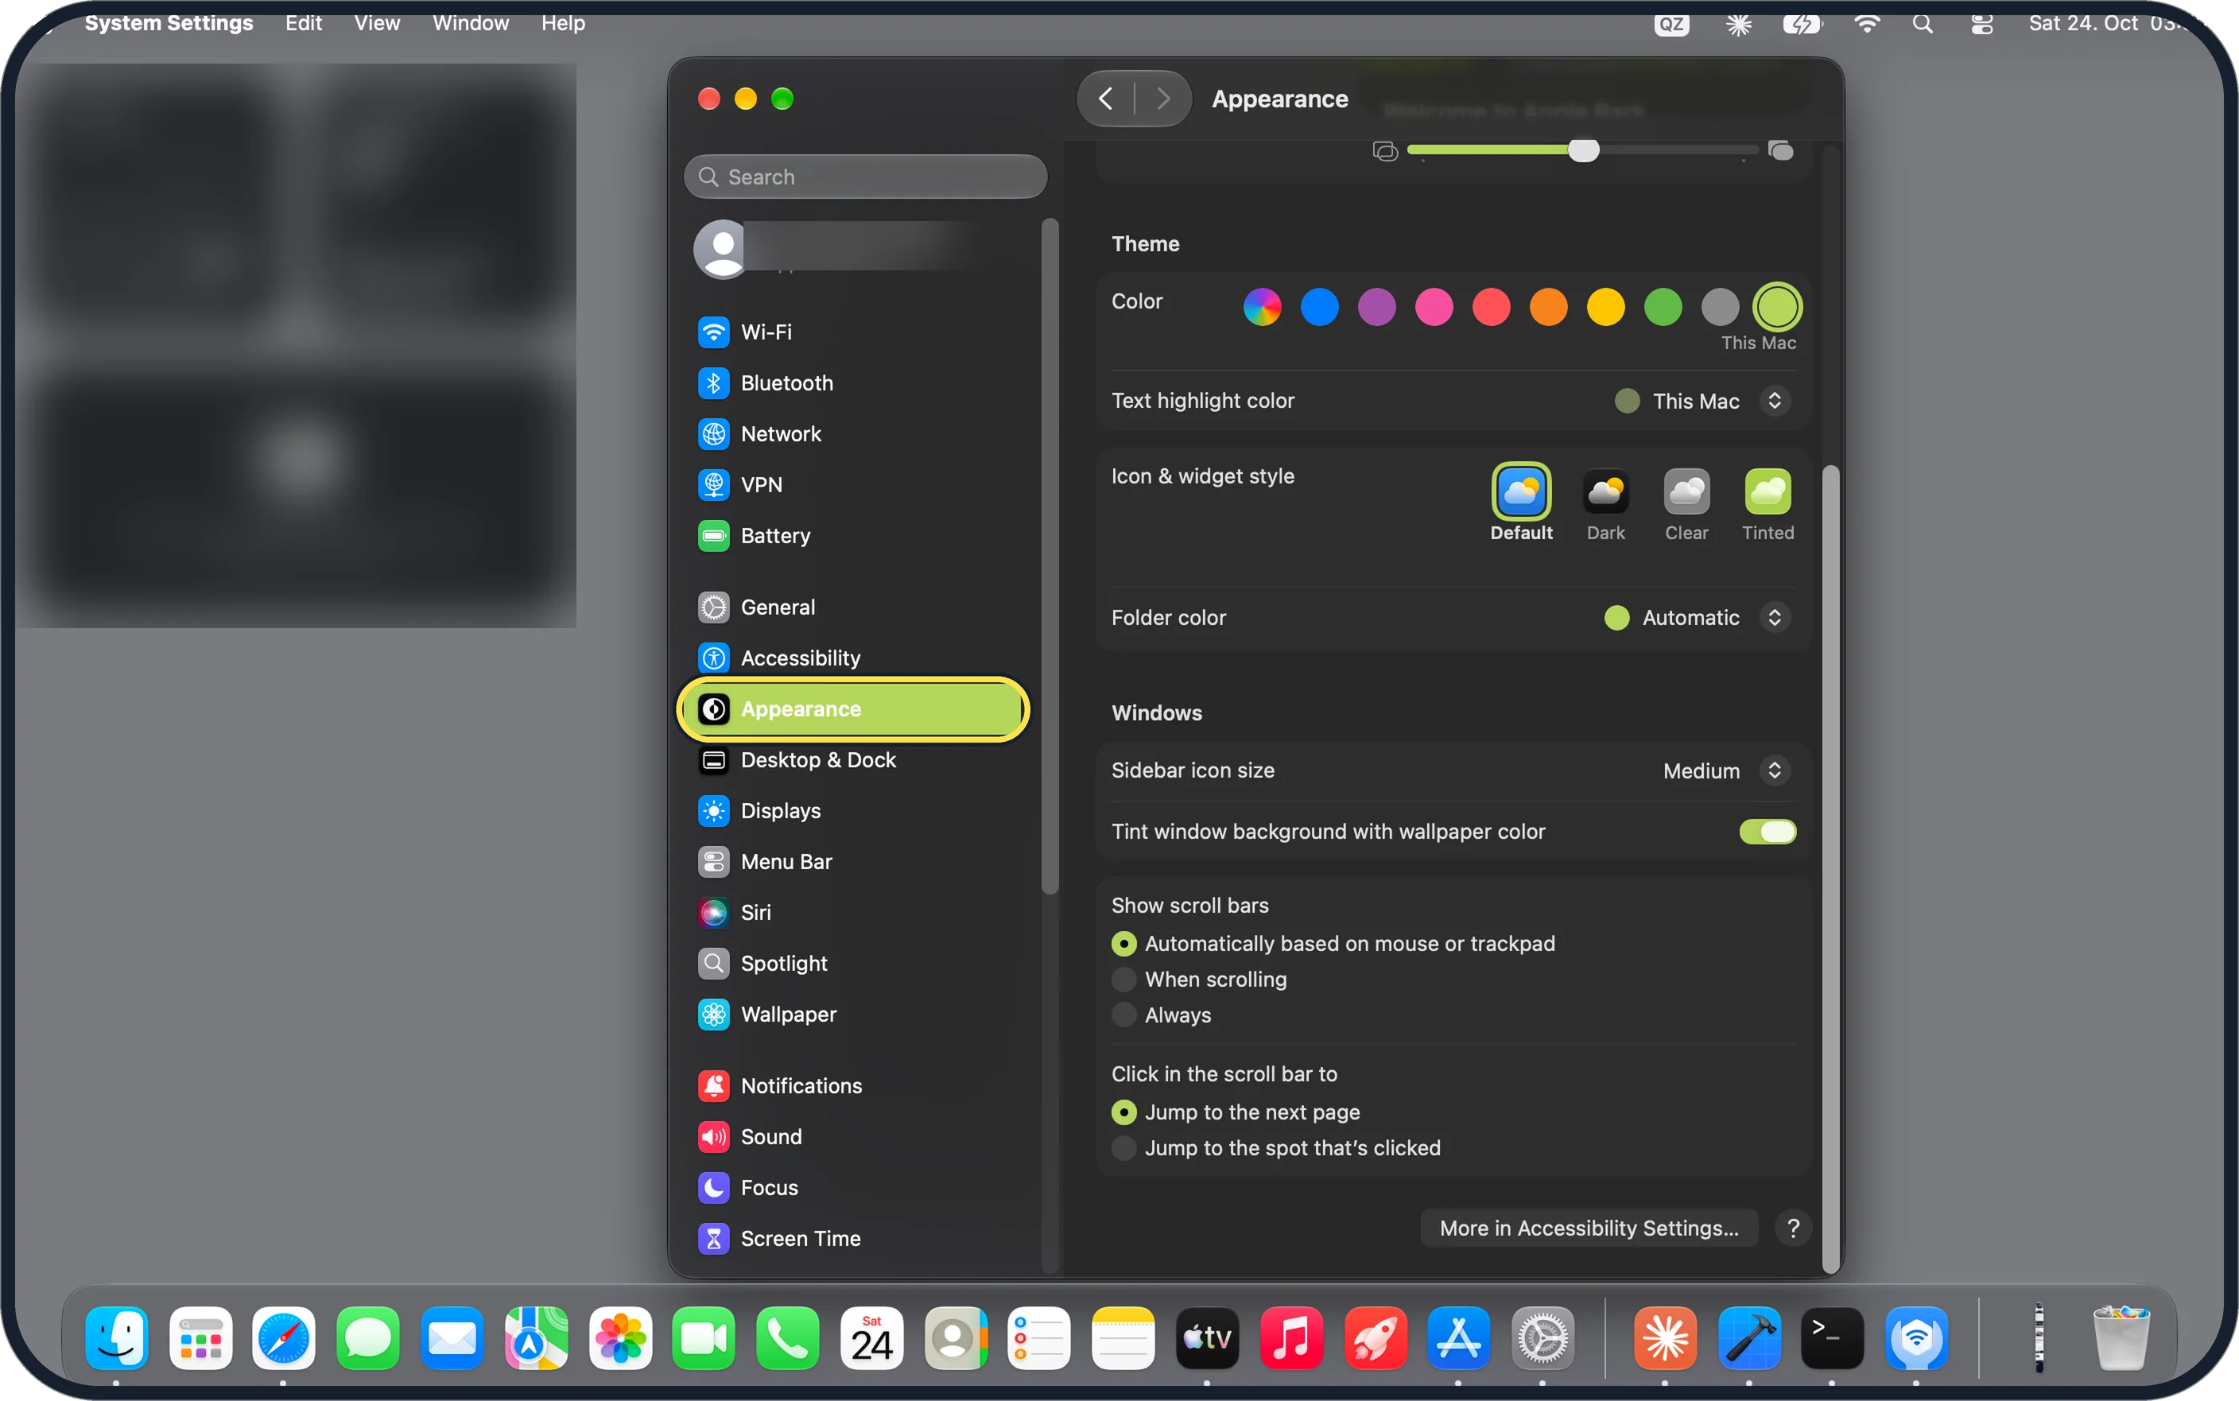The height and width of the screenshot is (1401, 2239).
Task: Open Siri settings
Action: (x=854, y=913)
